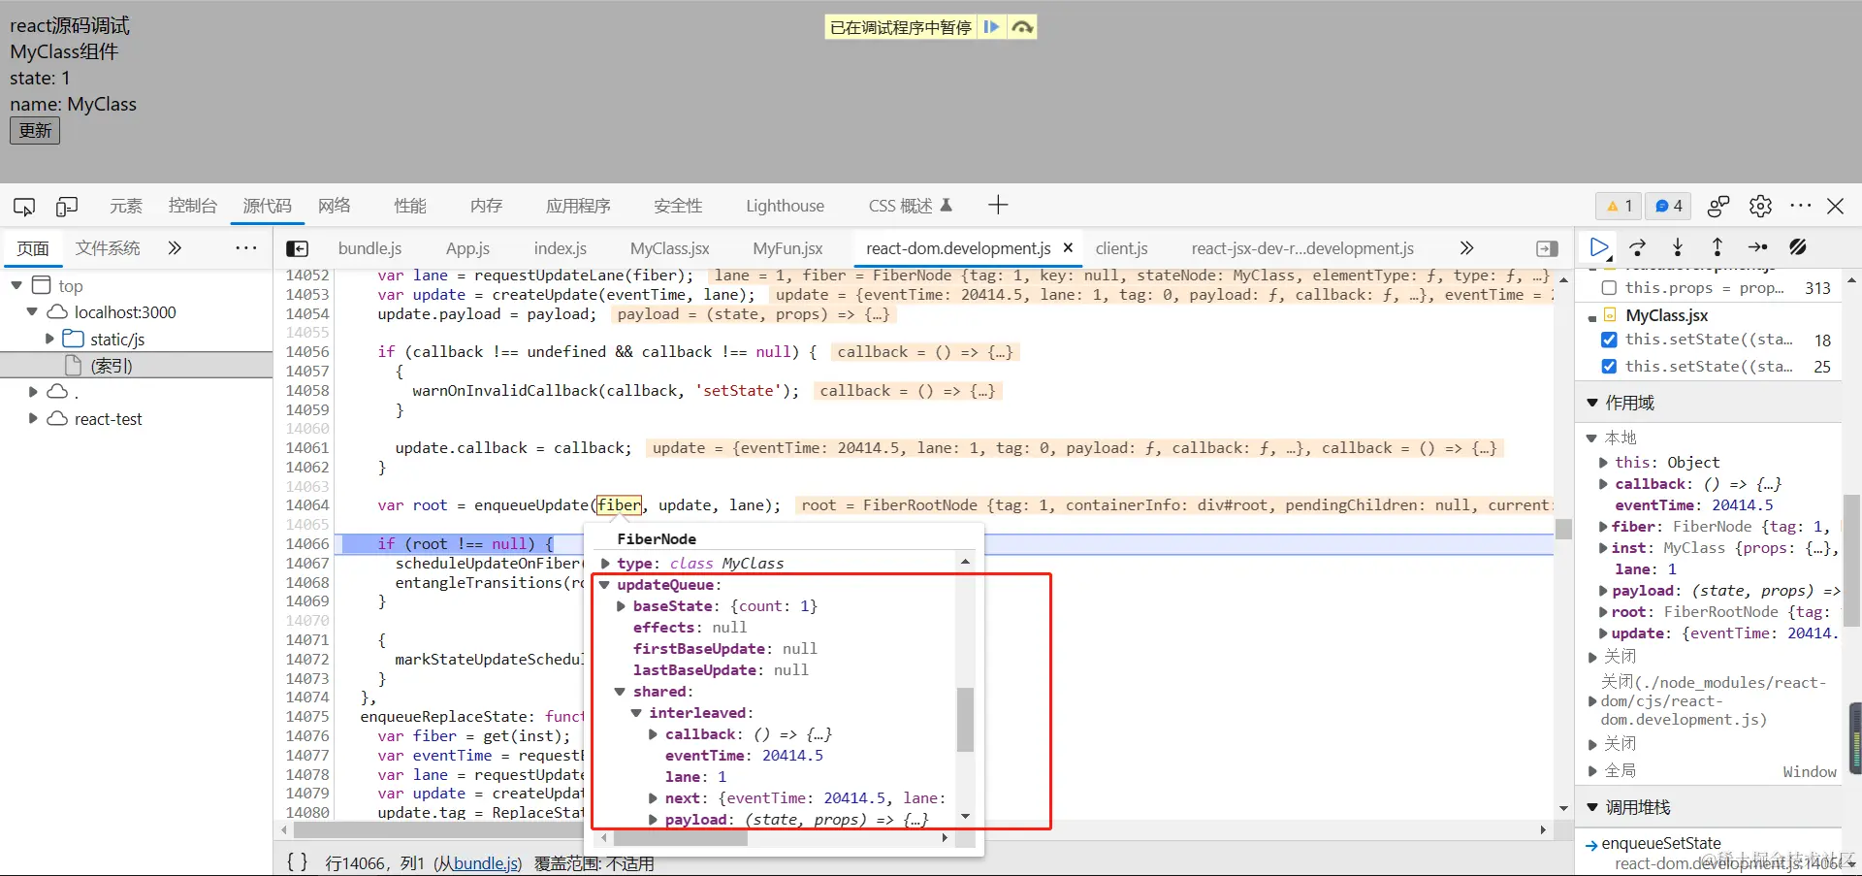Collapse the localhost:3000 tree node
This screenshot has width=1862, height=876.
(32, 311)
